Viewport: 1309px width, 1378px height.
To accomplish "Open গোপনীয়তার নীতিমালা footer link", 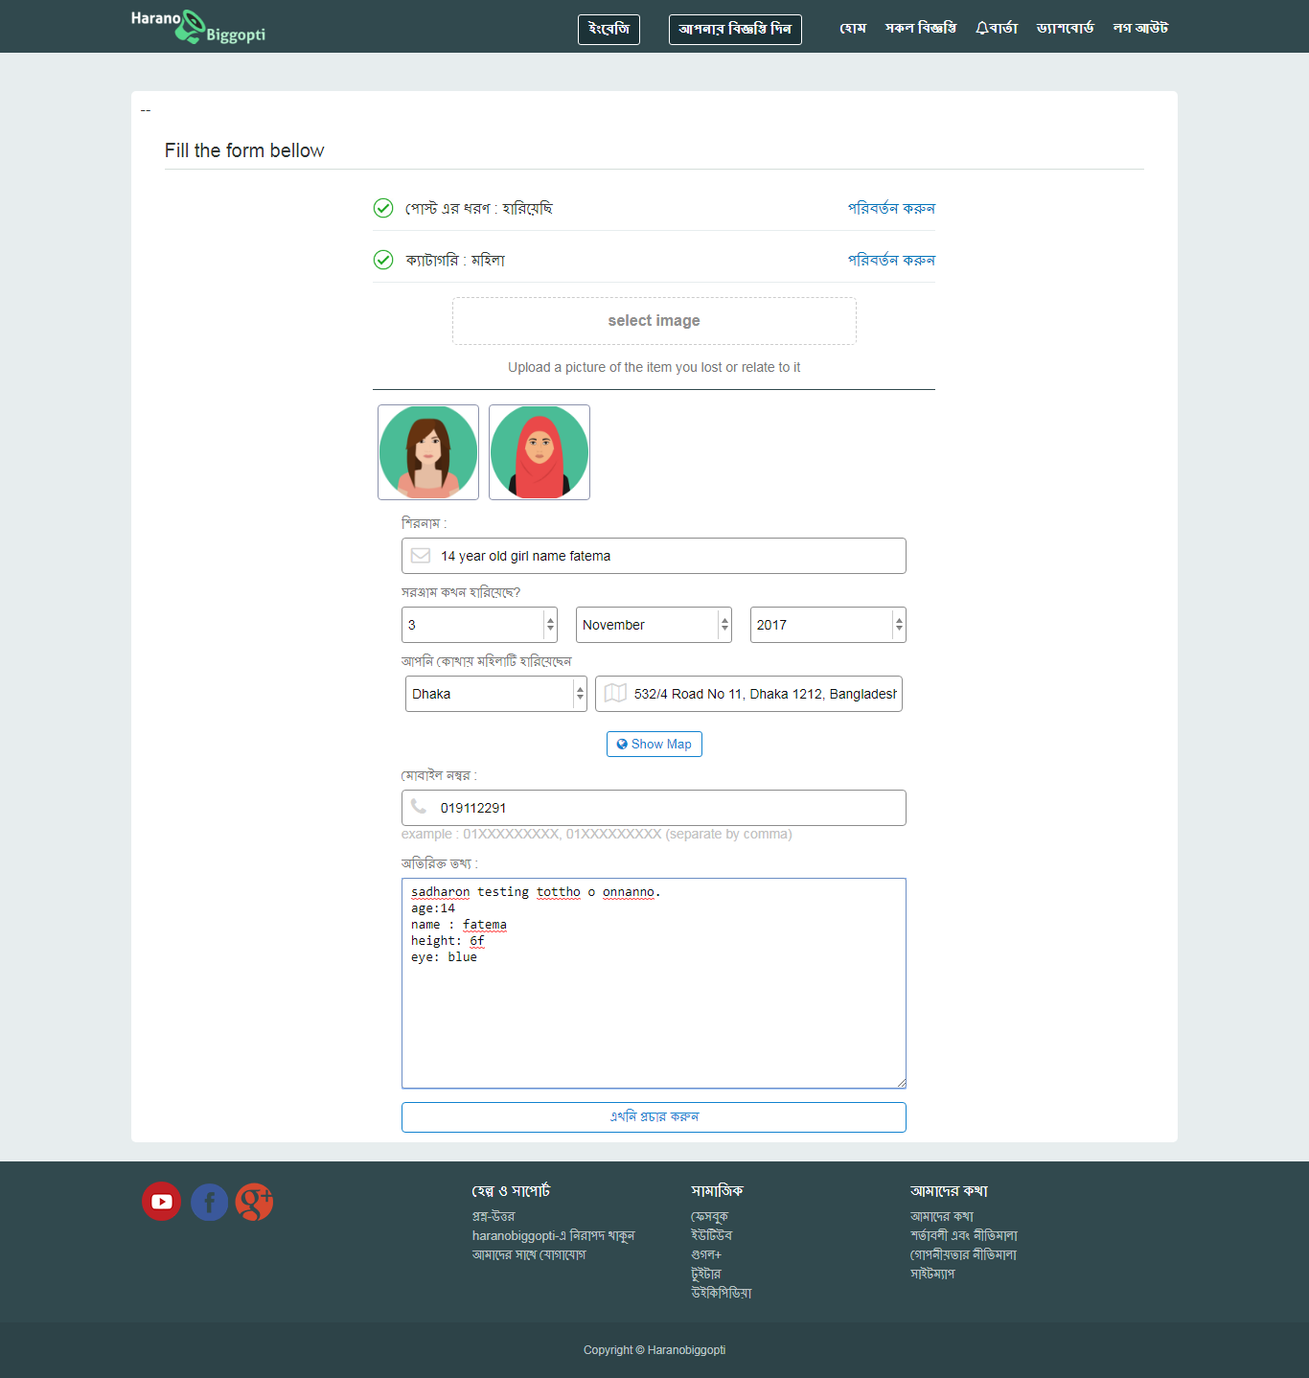I will [x=964, y=1254].
